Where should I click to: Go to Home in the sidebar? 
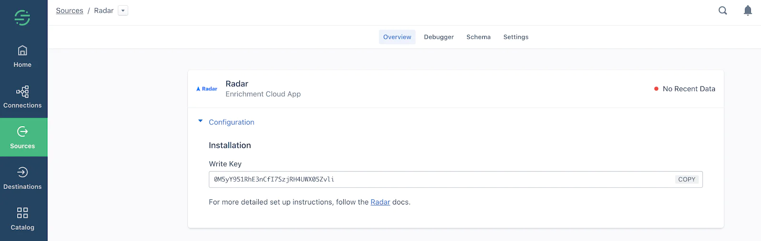pyautogui.click(x=22, y=56)
